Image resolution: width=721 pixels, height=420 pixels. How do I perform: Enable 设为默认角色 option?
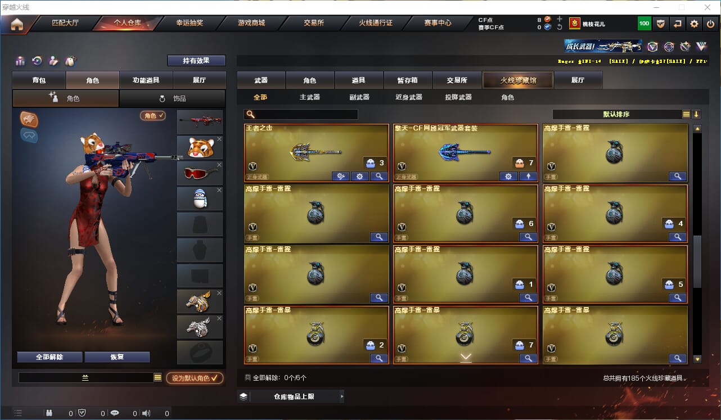pos(195,378)
